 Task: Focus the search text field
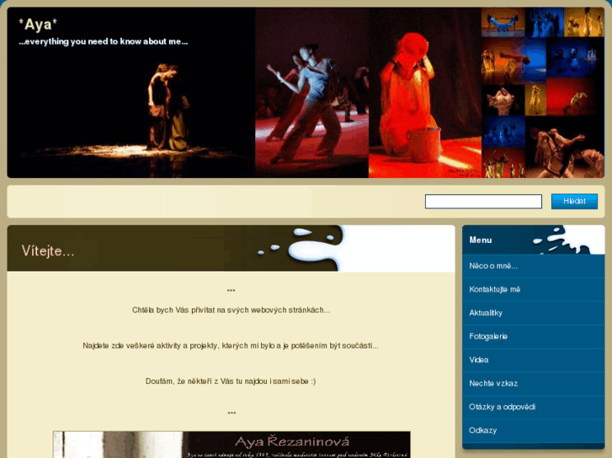(x=483, y=202)
